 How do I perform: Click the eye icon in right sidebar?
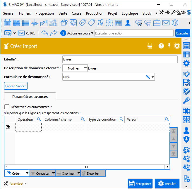click(x=186, y=120)
